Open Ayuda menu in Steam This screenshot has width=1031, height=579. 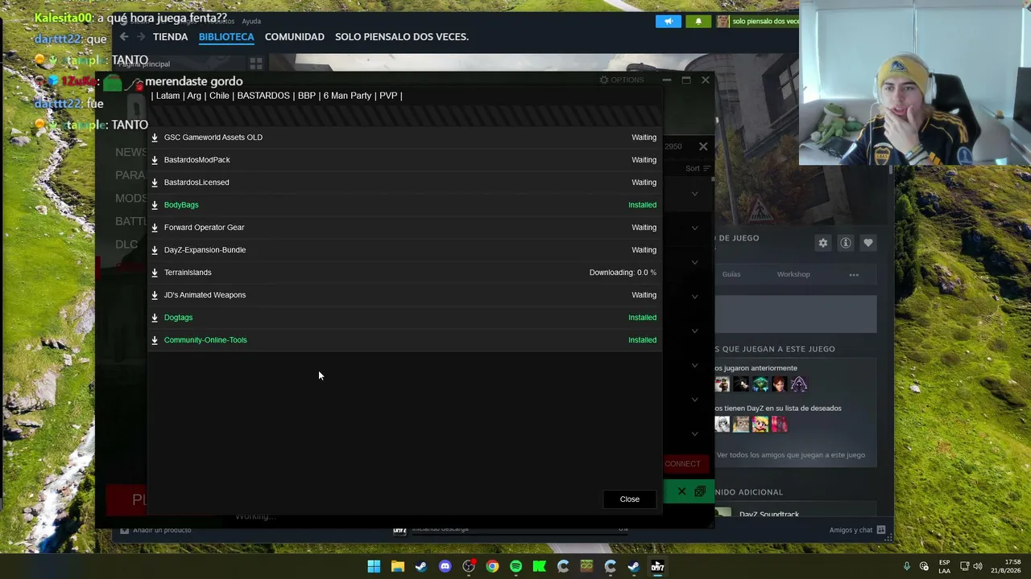[251, 22]
